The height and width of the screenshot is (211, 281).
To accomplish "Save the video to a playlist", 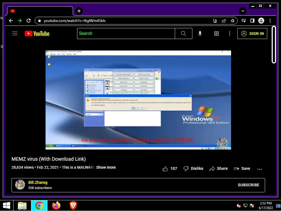I will [x=242, y=168].
